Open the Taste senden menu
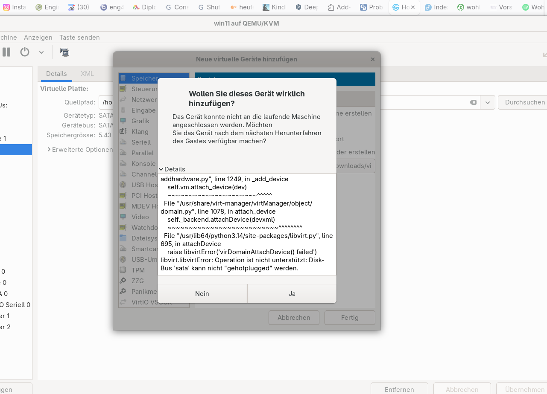 click(79, 38)
